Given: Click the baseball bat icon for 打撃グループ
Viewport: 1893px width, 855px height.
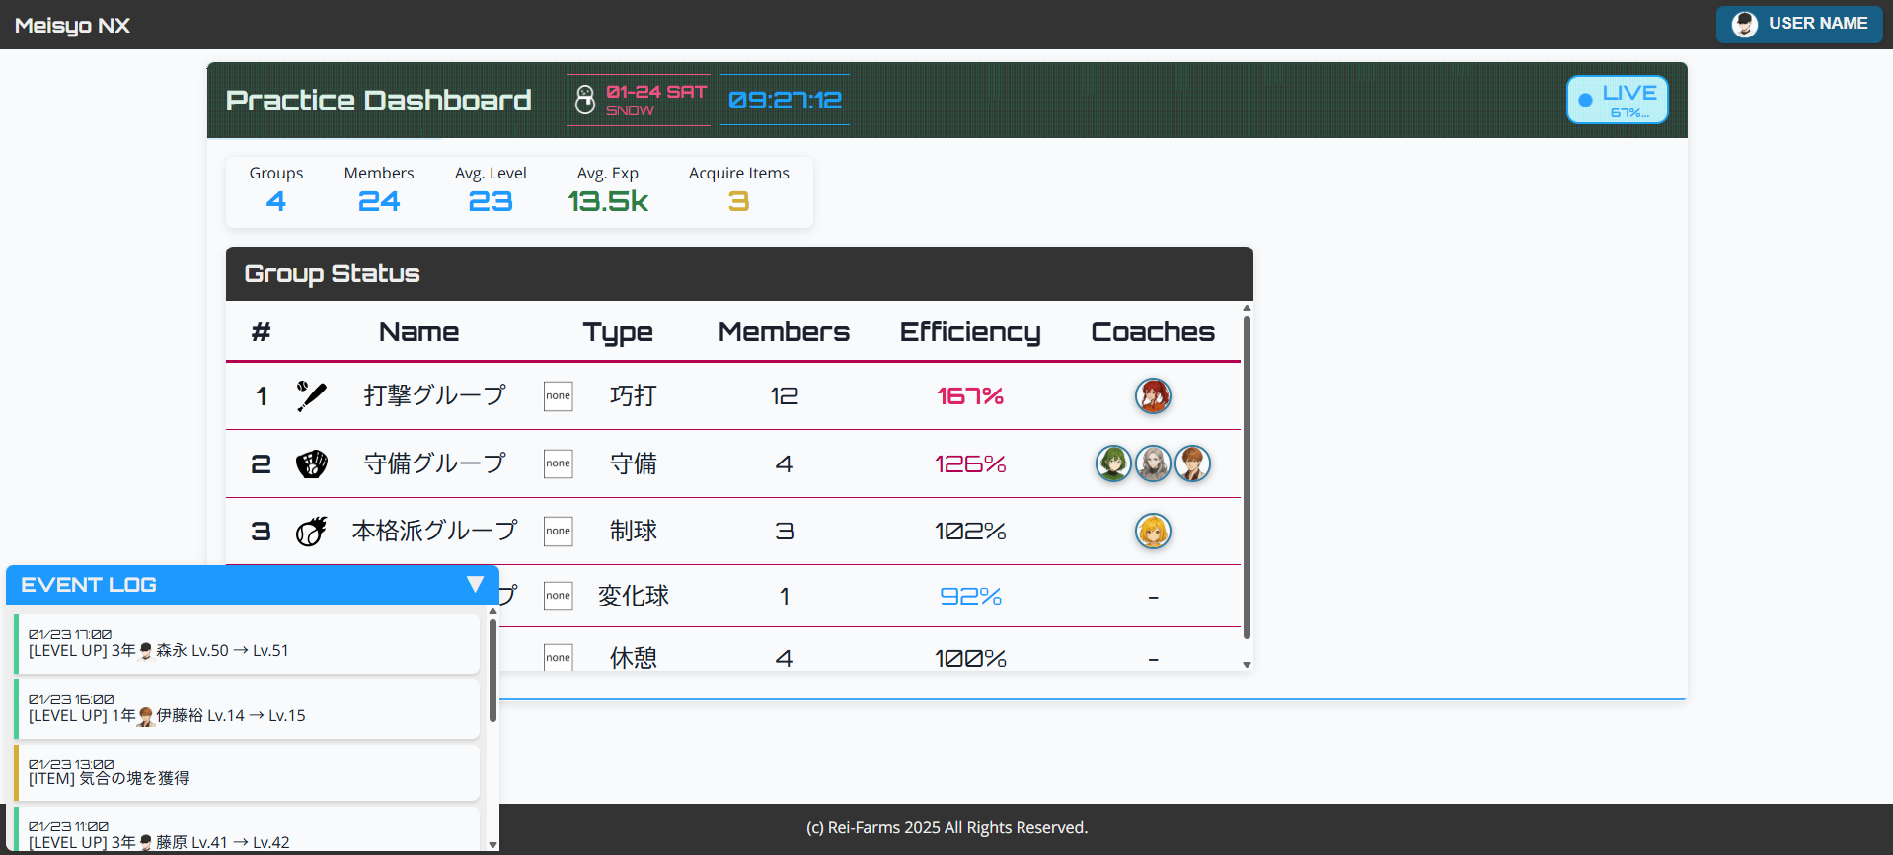Looking at the screenshot, I should click(311, 396).
